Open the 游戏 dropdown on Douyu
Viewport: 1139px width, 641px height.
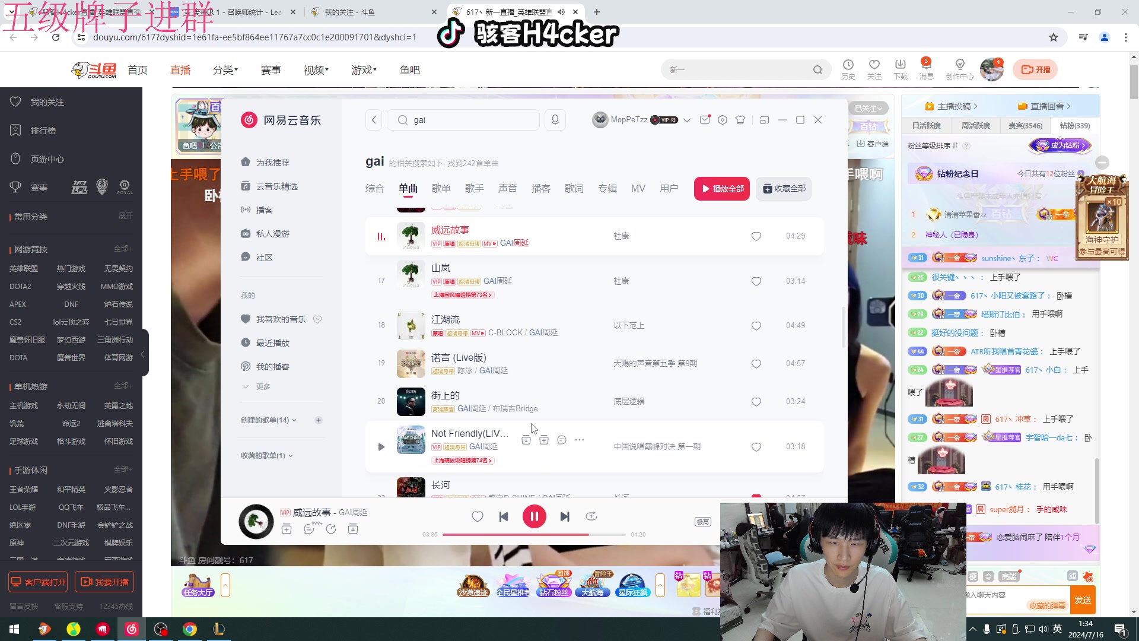pos(364,70)
